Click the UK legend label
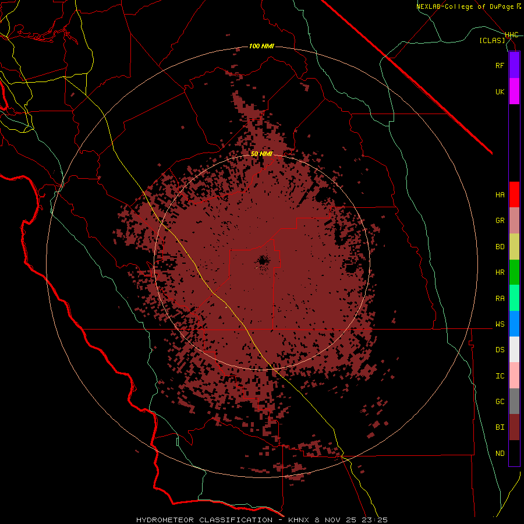The image size is (524, 524). (x=500, y=91)
